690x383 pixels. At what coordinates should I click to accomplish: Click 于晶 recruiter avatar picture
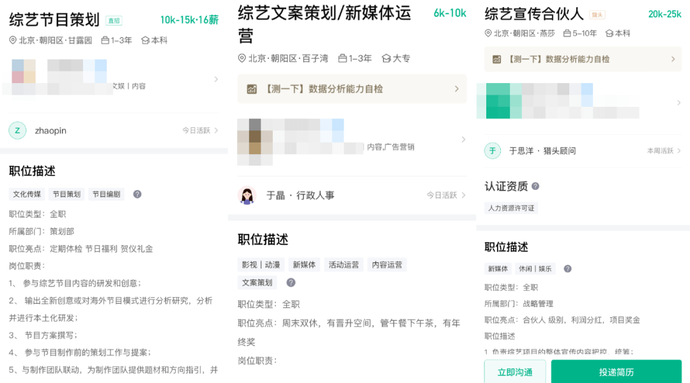[247, 195]
